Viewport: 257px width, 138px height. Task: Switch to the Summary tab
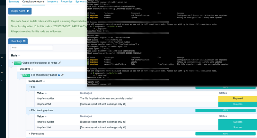(14, 2)
